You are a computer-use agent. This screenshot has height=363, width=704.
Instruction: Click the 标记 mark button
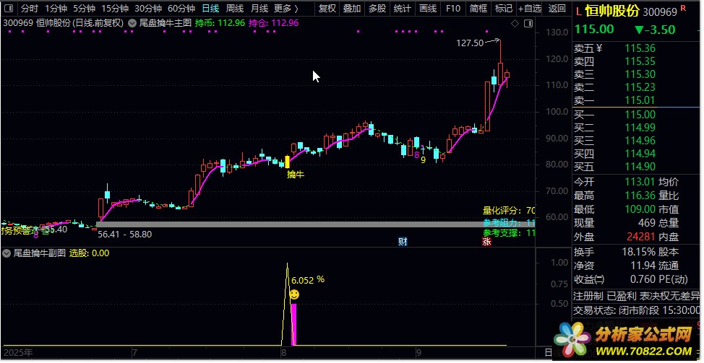click(x=503, y=9)
